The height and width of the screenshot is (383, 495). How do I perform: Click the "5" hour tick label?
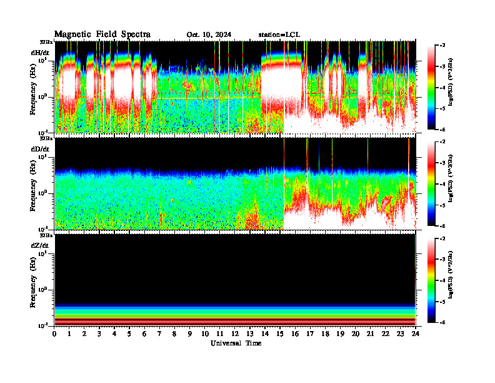pyautogui.click(x=129, y=334)
